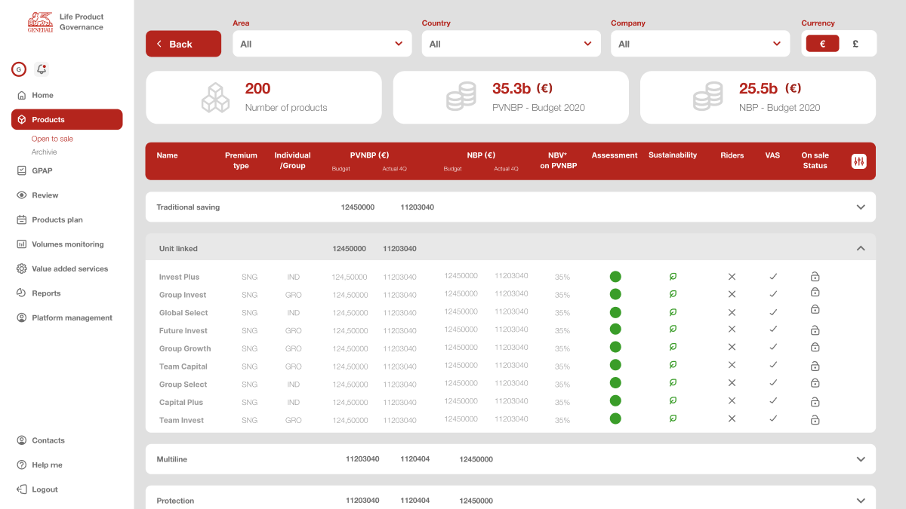Click the Riders cross icon for Team Capital
906x509 pixels.
click(x=732, y=365)
